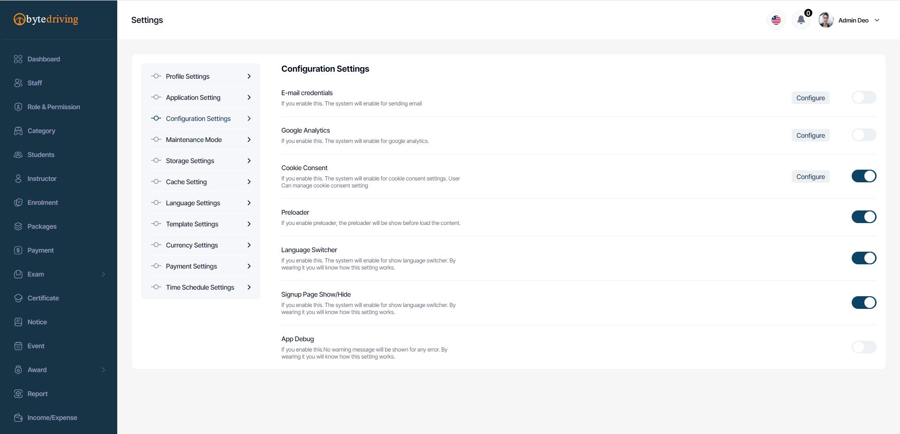
Task: Click the Students group icon
Action: coord(18,155)
